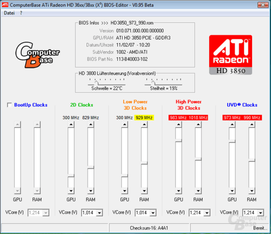This screenshot has width=271, height=234.
Task: Click the red 1018 MHz RAM value
Action: click(x=198, y=118)
